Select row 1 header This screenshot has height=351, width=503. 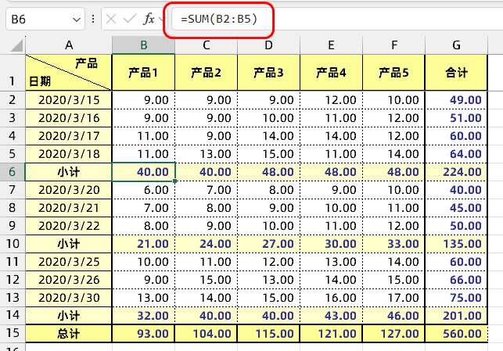pyautogui.click(x=13, y=73)
